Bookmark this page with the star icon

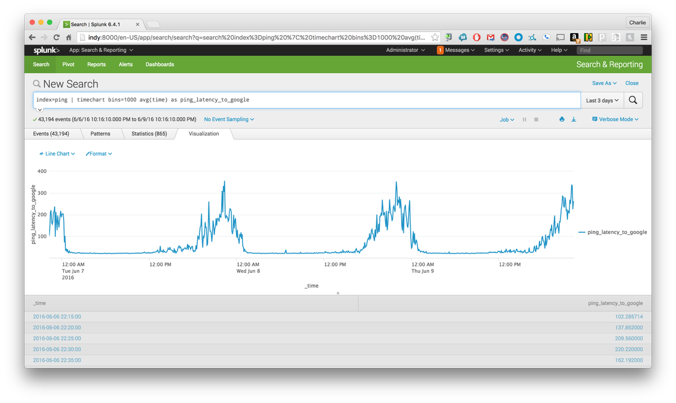pos(435,37)
